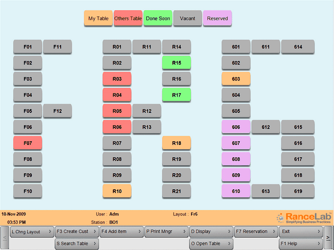The height and width of the screenshot is (250, 334).
Task: Select the My Table legend swatch
Action: [x=98, y=19]
